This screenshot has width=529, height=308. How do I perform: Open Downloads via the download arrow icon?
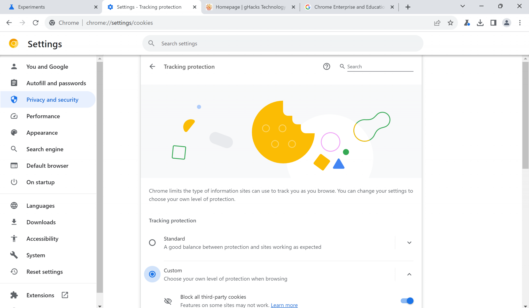(x=14, y=222)
